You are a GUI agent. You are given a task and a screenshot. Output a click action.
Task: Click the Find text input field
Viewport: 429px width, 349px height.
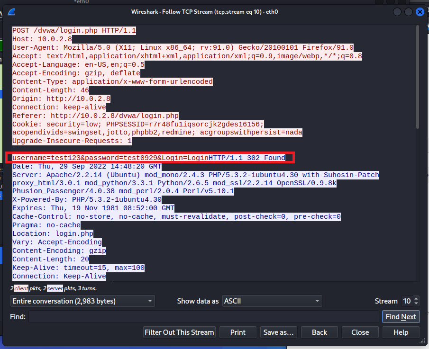point(203,317)
